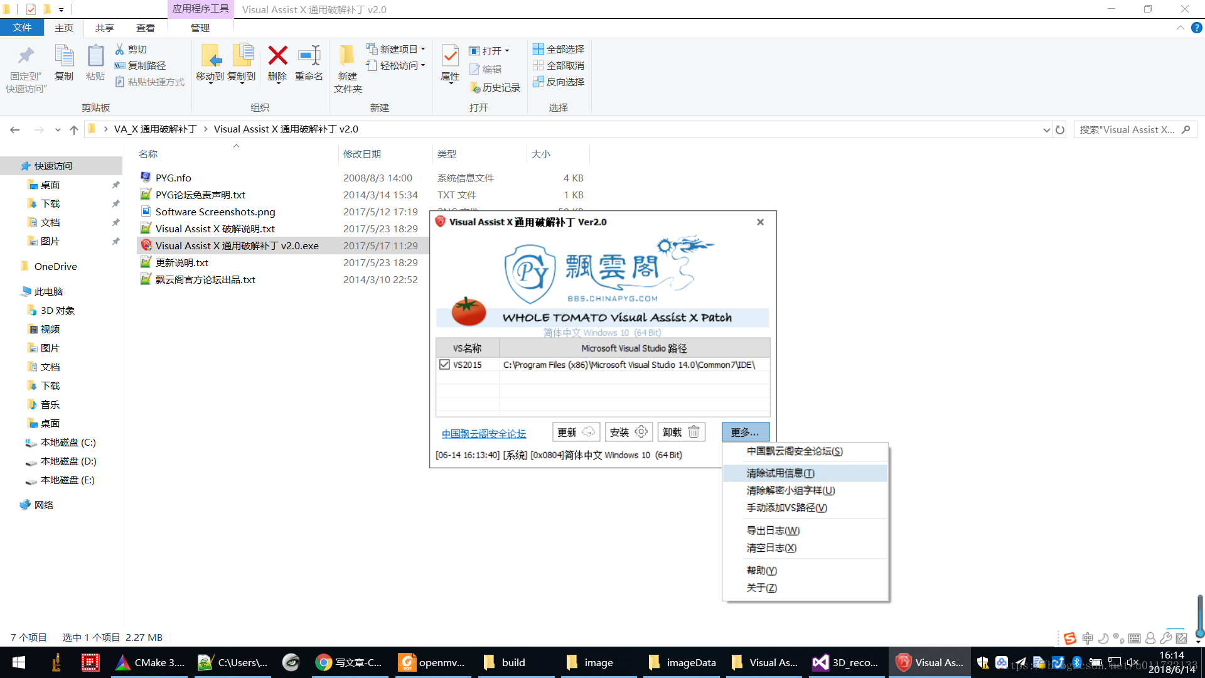Select Clear Trial Info menu entry
1205x678 pixels.
pos(805,473)
